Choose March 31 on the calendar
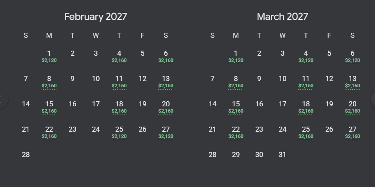 [x=282, y=155]
